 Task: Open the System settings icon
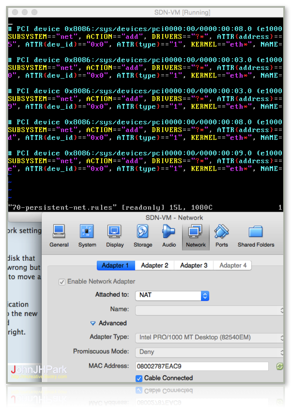87,236
